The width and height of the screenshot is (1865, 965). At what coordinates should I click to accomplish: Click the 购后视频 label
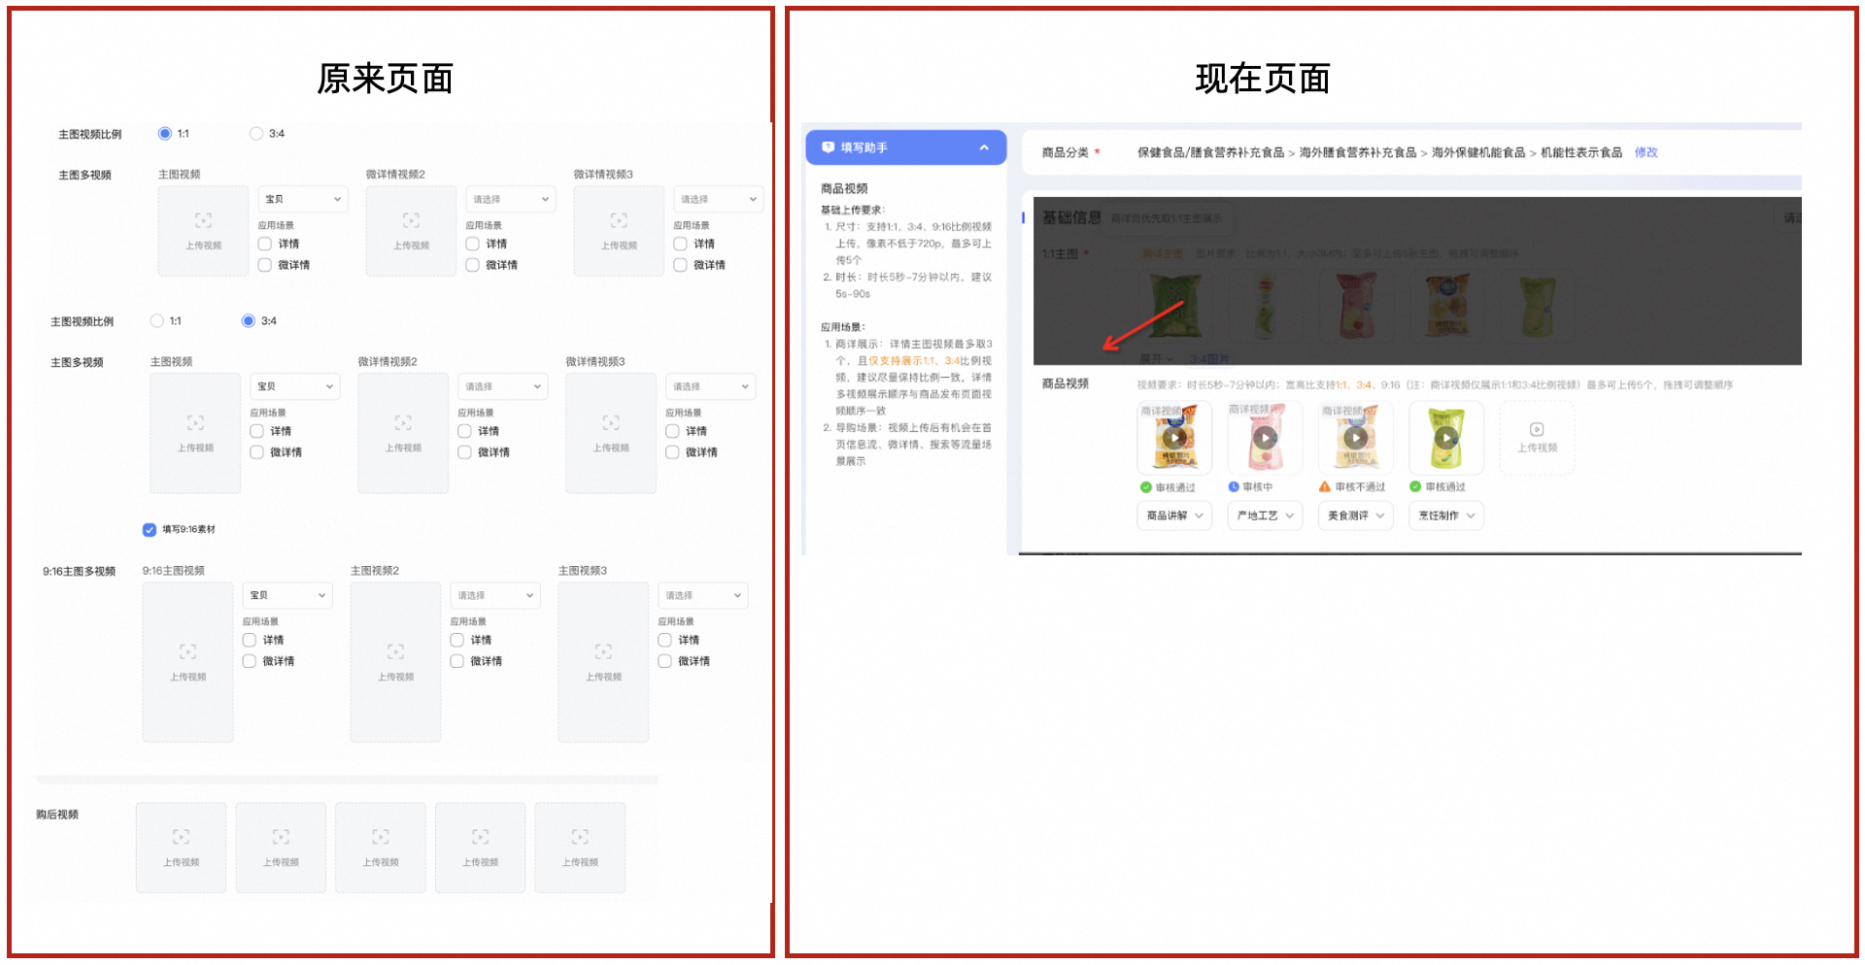click(x=57, y=815)
